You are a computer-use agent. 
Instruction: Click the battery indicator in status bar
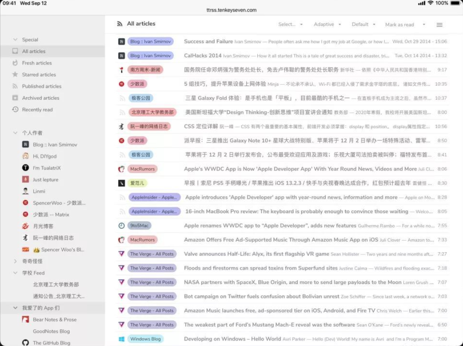click(455, 3)
